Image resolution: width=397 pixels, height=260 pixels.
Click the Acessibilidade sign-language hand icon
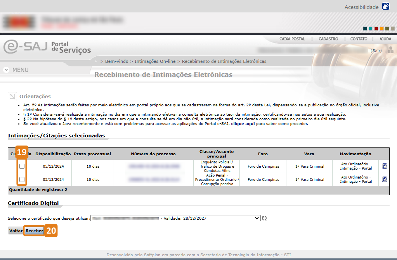385,7
